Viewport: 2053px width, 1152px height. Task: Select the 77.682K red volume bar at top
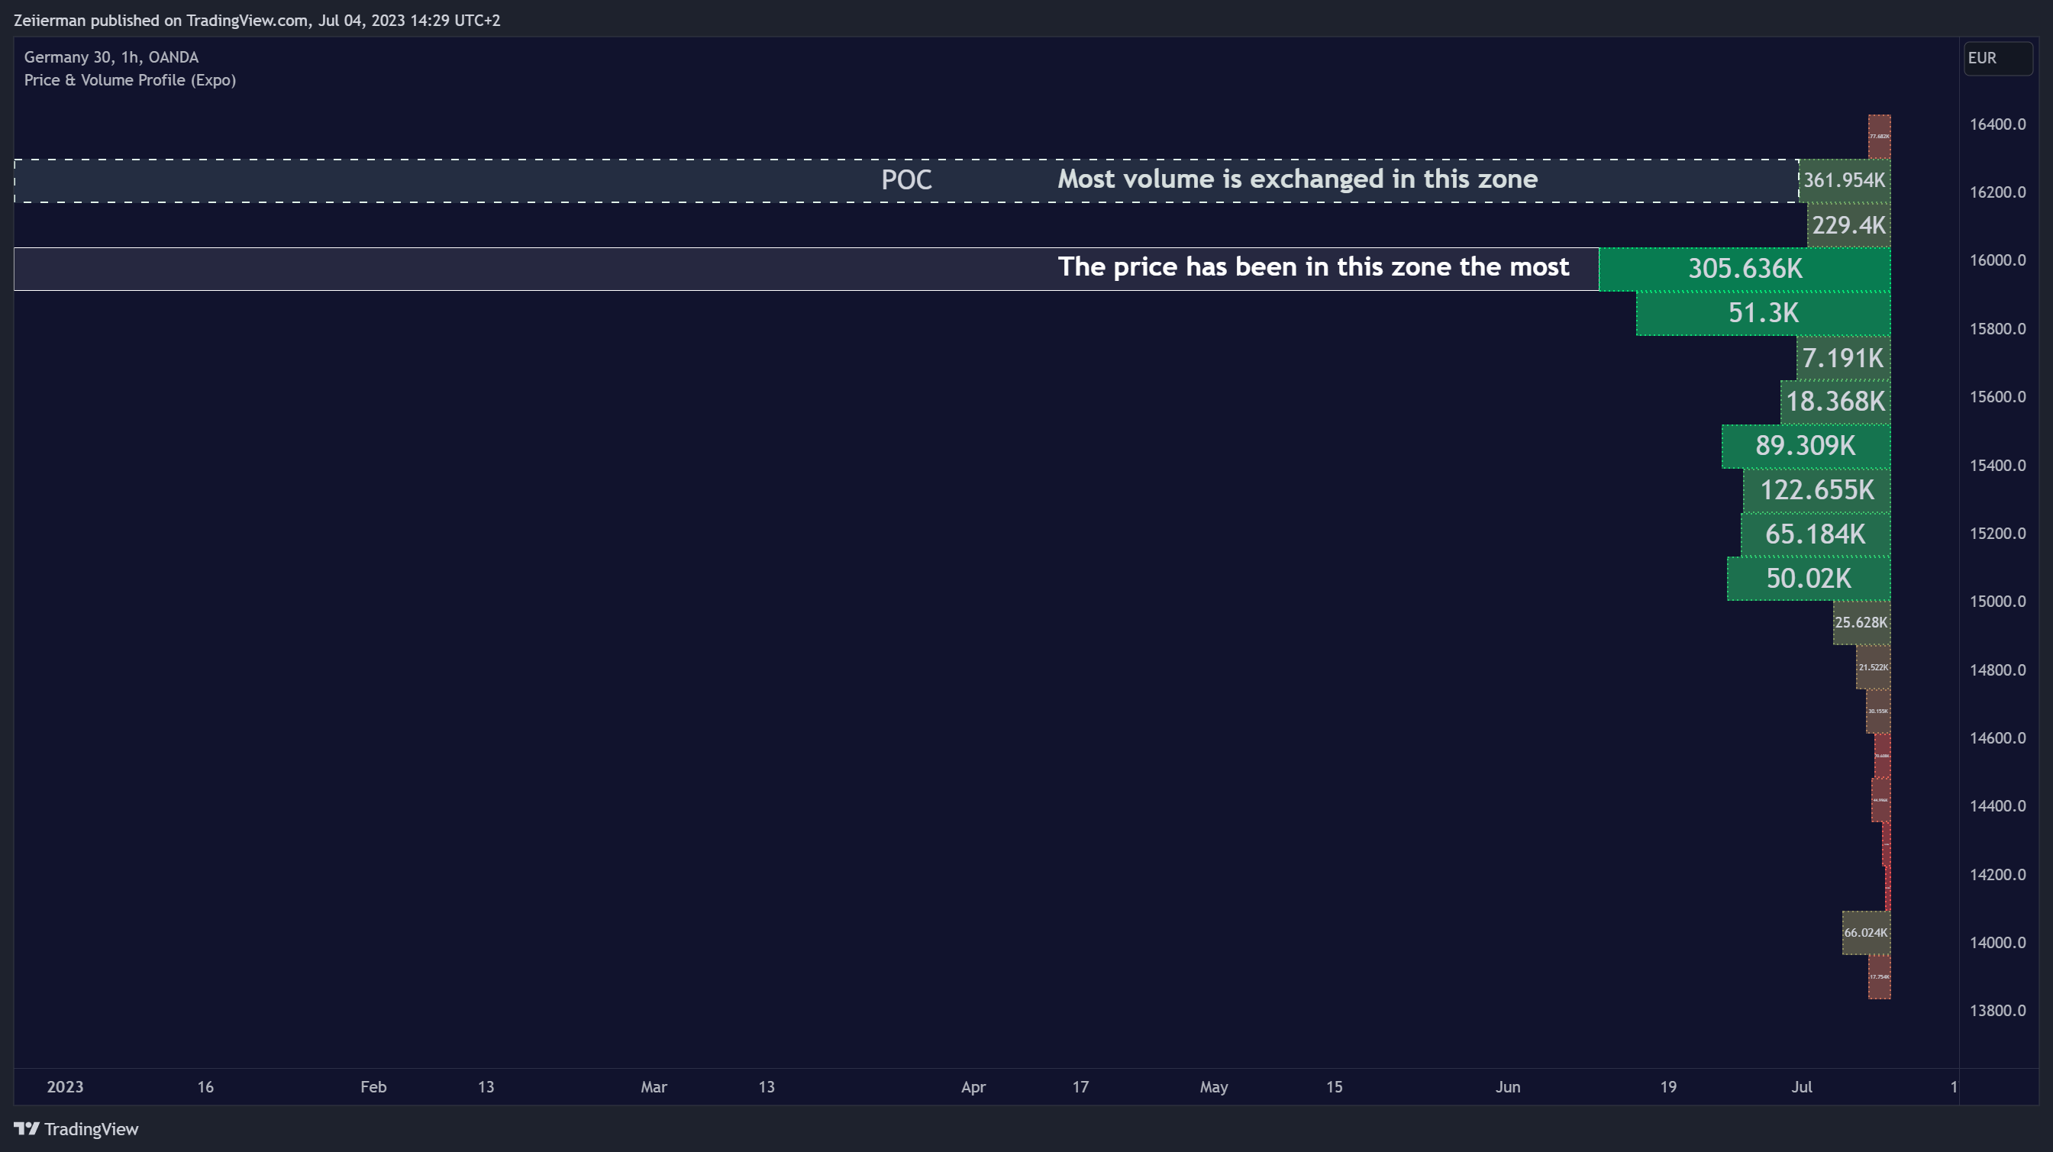[1879, 137]
